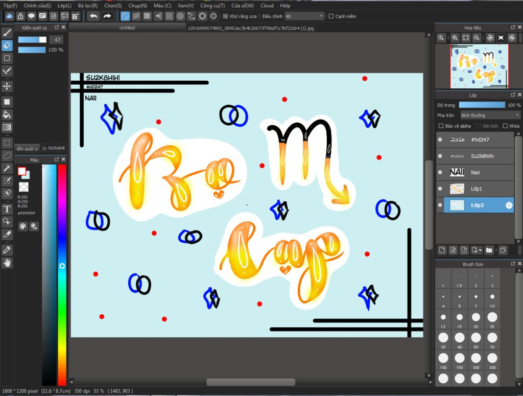523x396 pixels.
Task: Enable the radial snap icon
Action: click(170, 16)
